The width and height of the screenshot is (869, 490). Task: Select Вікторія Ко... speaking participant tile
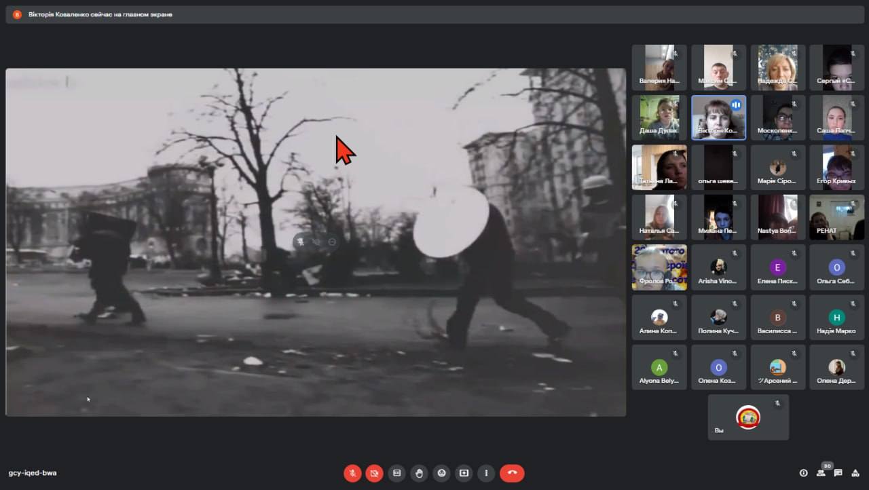(718, 117)
